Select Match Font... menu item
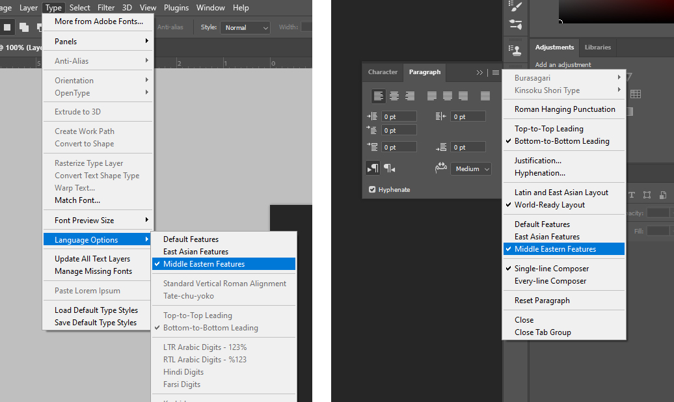The height and width of the screenshot is (402, 674). pyautogui.click(x=98, y=200)
